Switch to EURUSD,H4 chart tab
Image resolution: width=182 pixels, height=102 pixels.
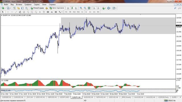[x=18, y=97]
